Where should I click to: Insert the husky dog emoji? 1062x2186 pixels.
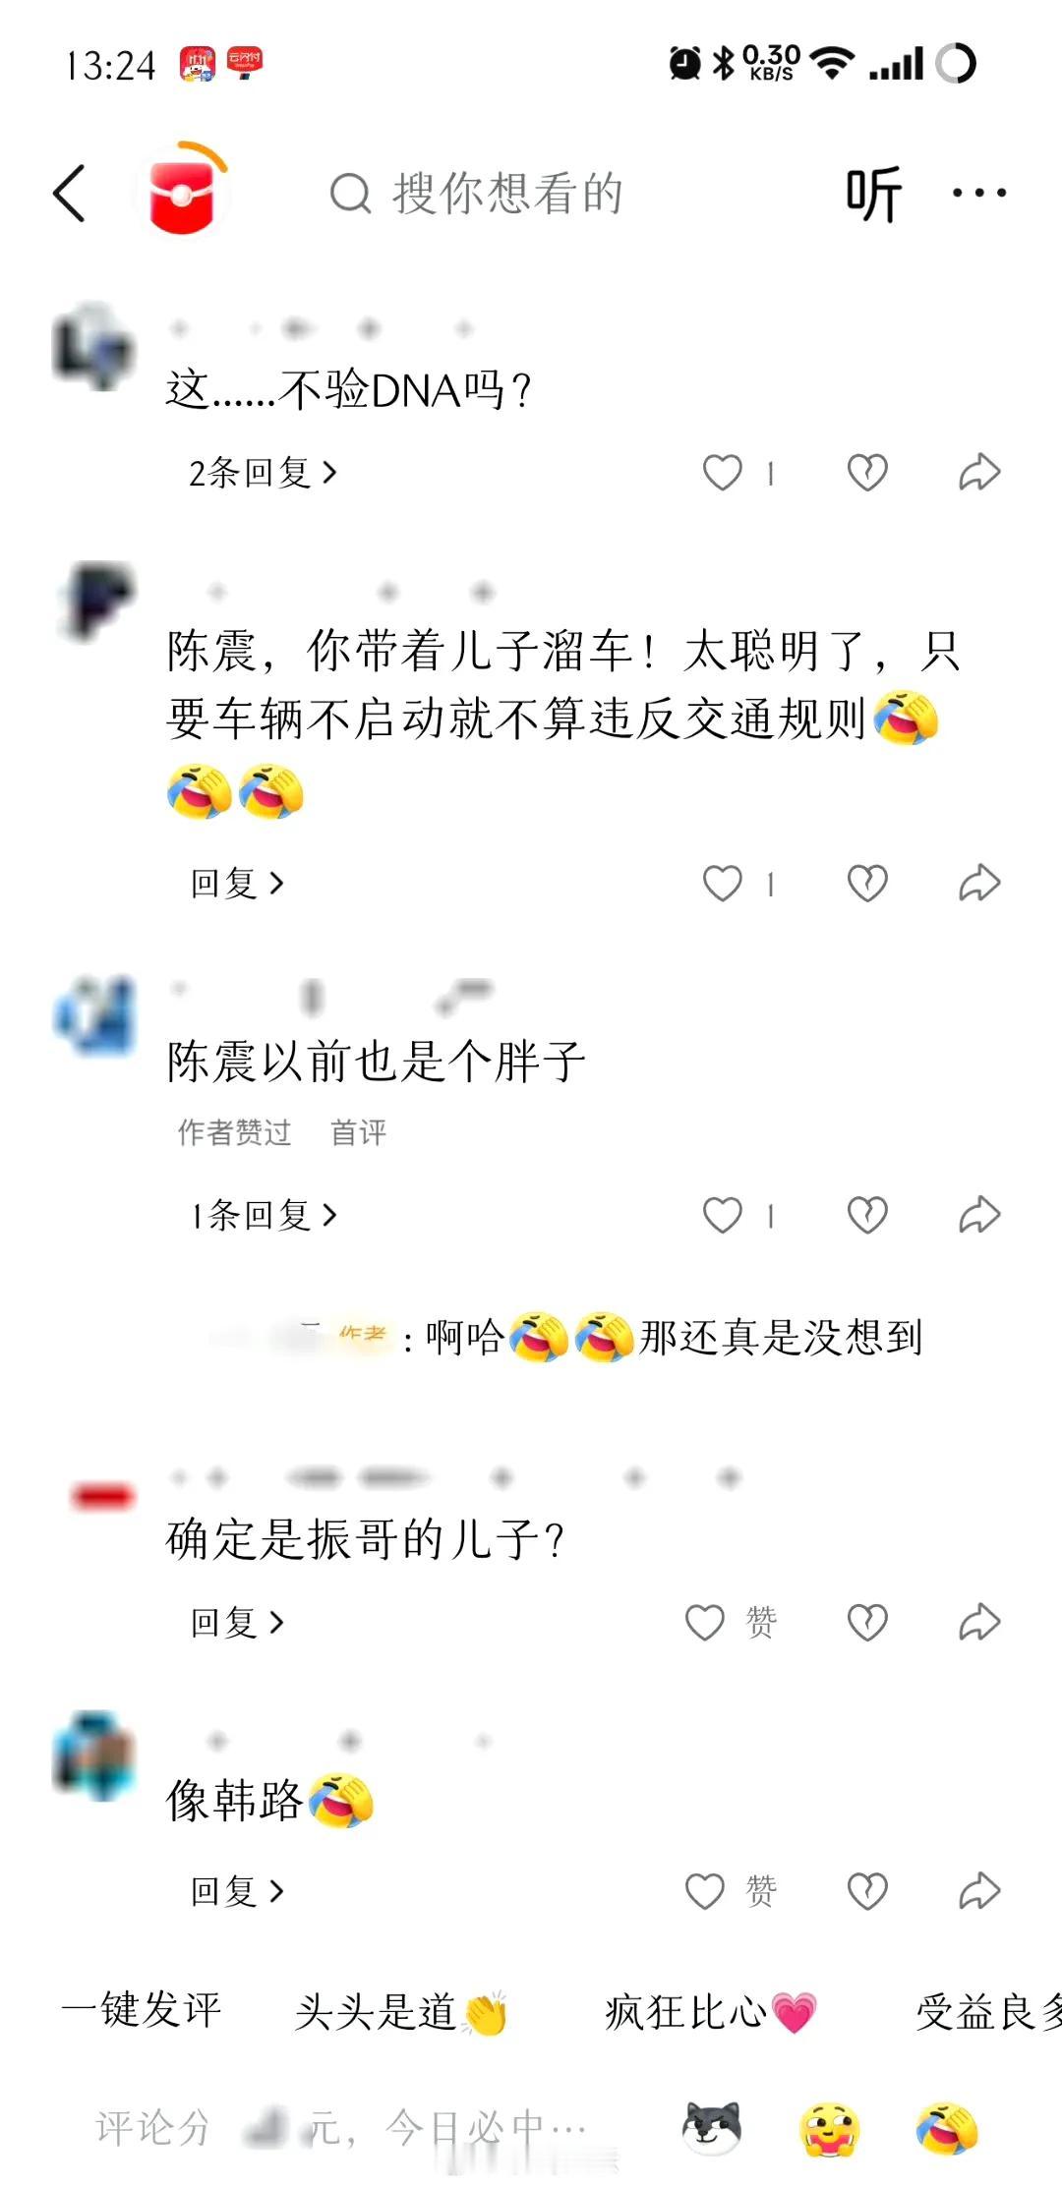[712, 2128]
